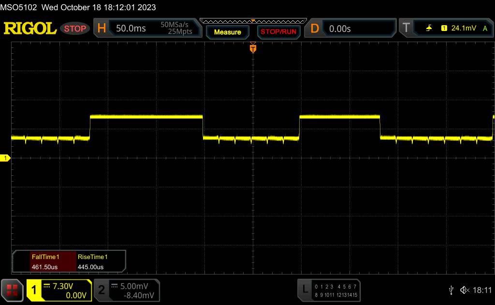The image size is (495, 305).
Task: Click channel 2 DC coupling icon
Action: [114, 286]
